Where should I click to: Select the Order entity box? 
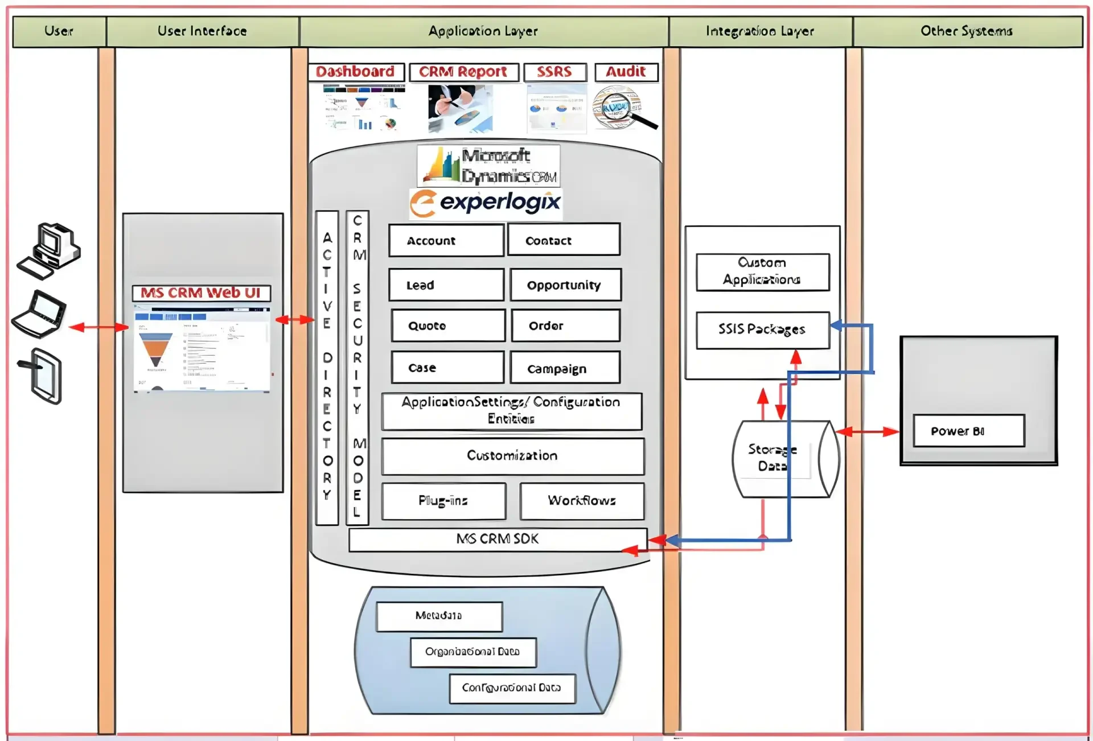pos(566,326)
